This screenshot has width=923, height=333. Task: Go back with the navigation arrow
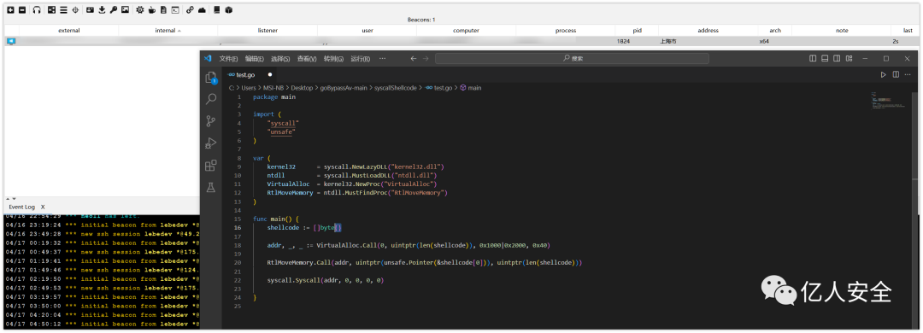(414, 58)
